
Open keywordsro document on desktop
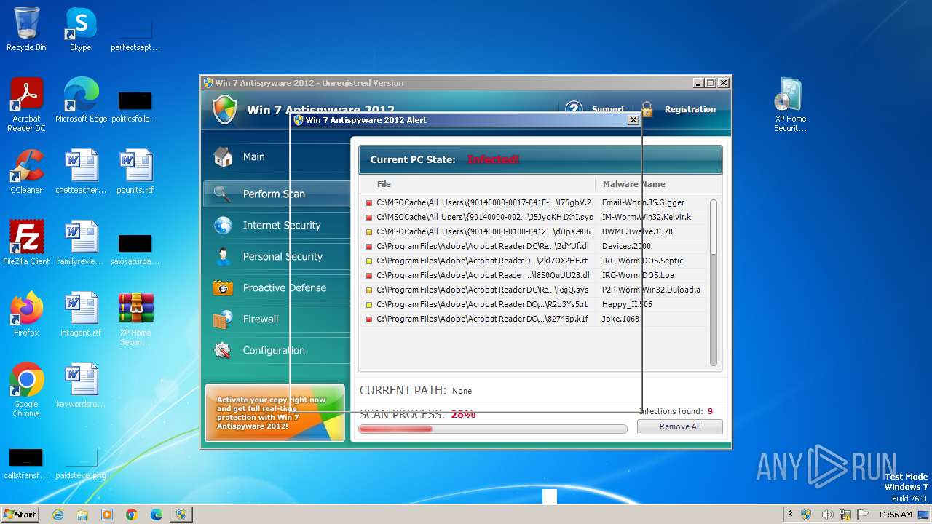[x=81, y=386]
